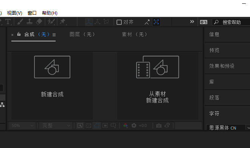Click the 从素材新建合成 button

158,86
